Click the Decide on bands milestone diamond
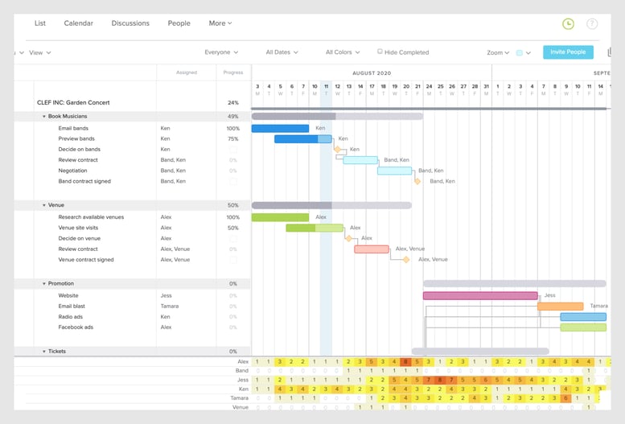Viewport: 625px width, 424px height. point(338,150)
